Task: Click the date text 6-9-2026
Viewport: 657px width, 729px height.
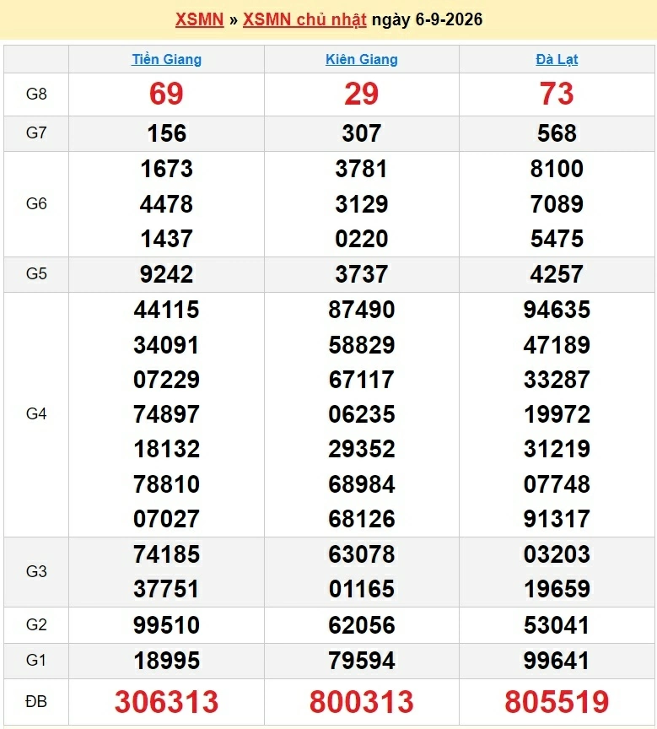Action: tap(449, 19)
